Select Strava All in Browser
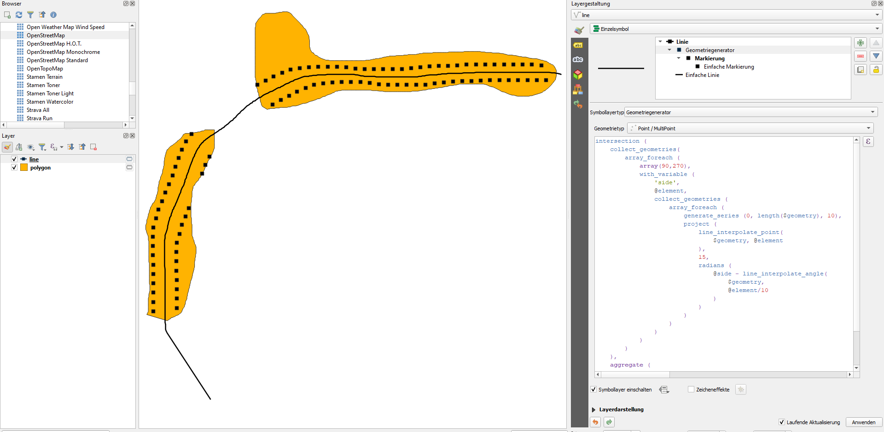The width and height of the screenshot is (884, 432). (x=38, y=110)
